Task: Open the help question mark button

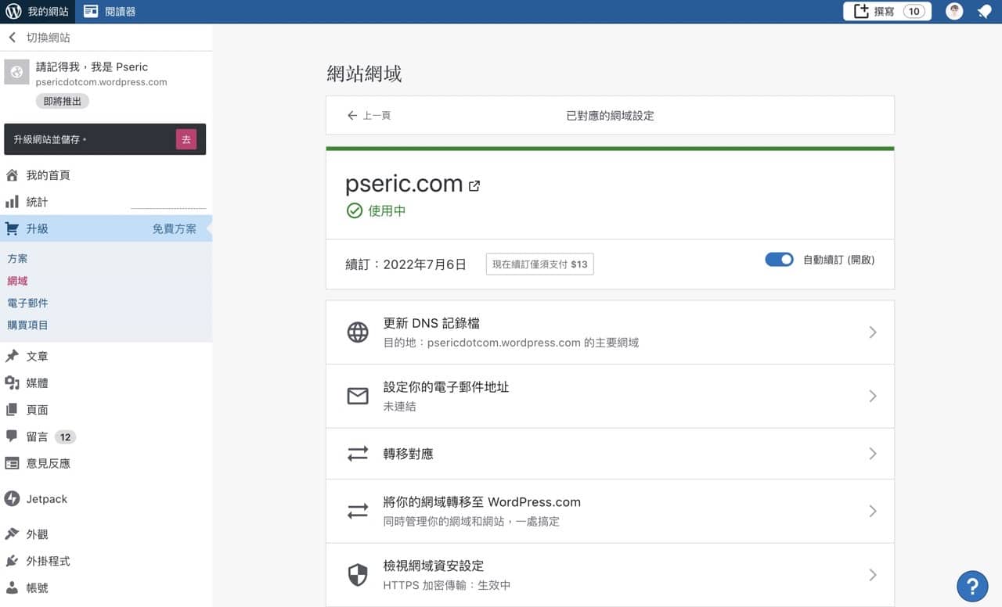Action: point(972,586)
